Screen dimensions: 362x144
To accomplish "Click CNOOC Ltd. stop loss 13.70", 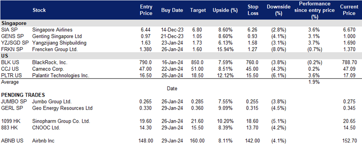I will [x=253, y=127].
